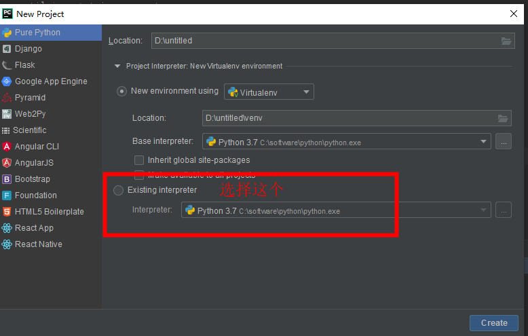Open the existing Interpreter dropdown
This screenshot has width=528, height=336.
336,210
